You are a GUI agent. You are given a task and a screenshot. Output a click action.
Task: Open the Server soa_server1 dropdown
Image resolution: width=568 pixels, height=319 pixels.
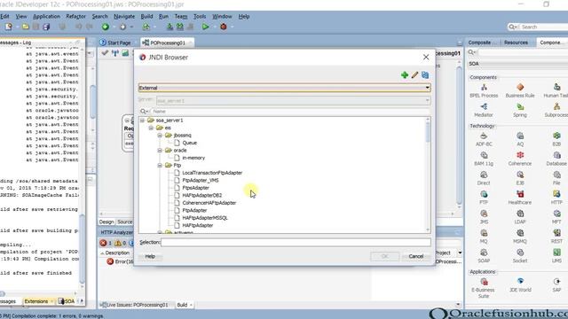click(293, 100)
